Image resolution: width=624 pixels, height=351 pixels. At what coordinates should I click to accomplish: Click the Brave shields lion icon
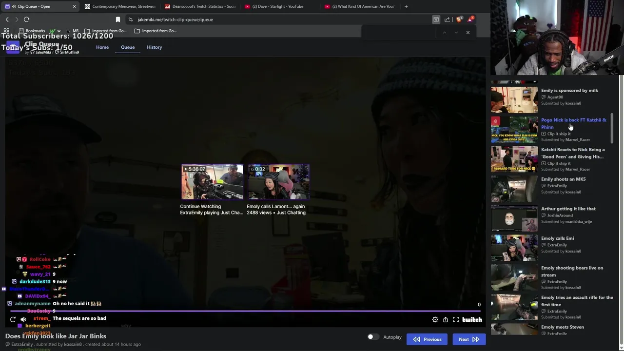pos(458,19)
